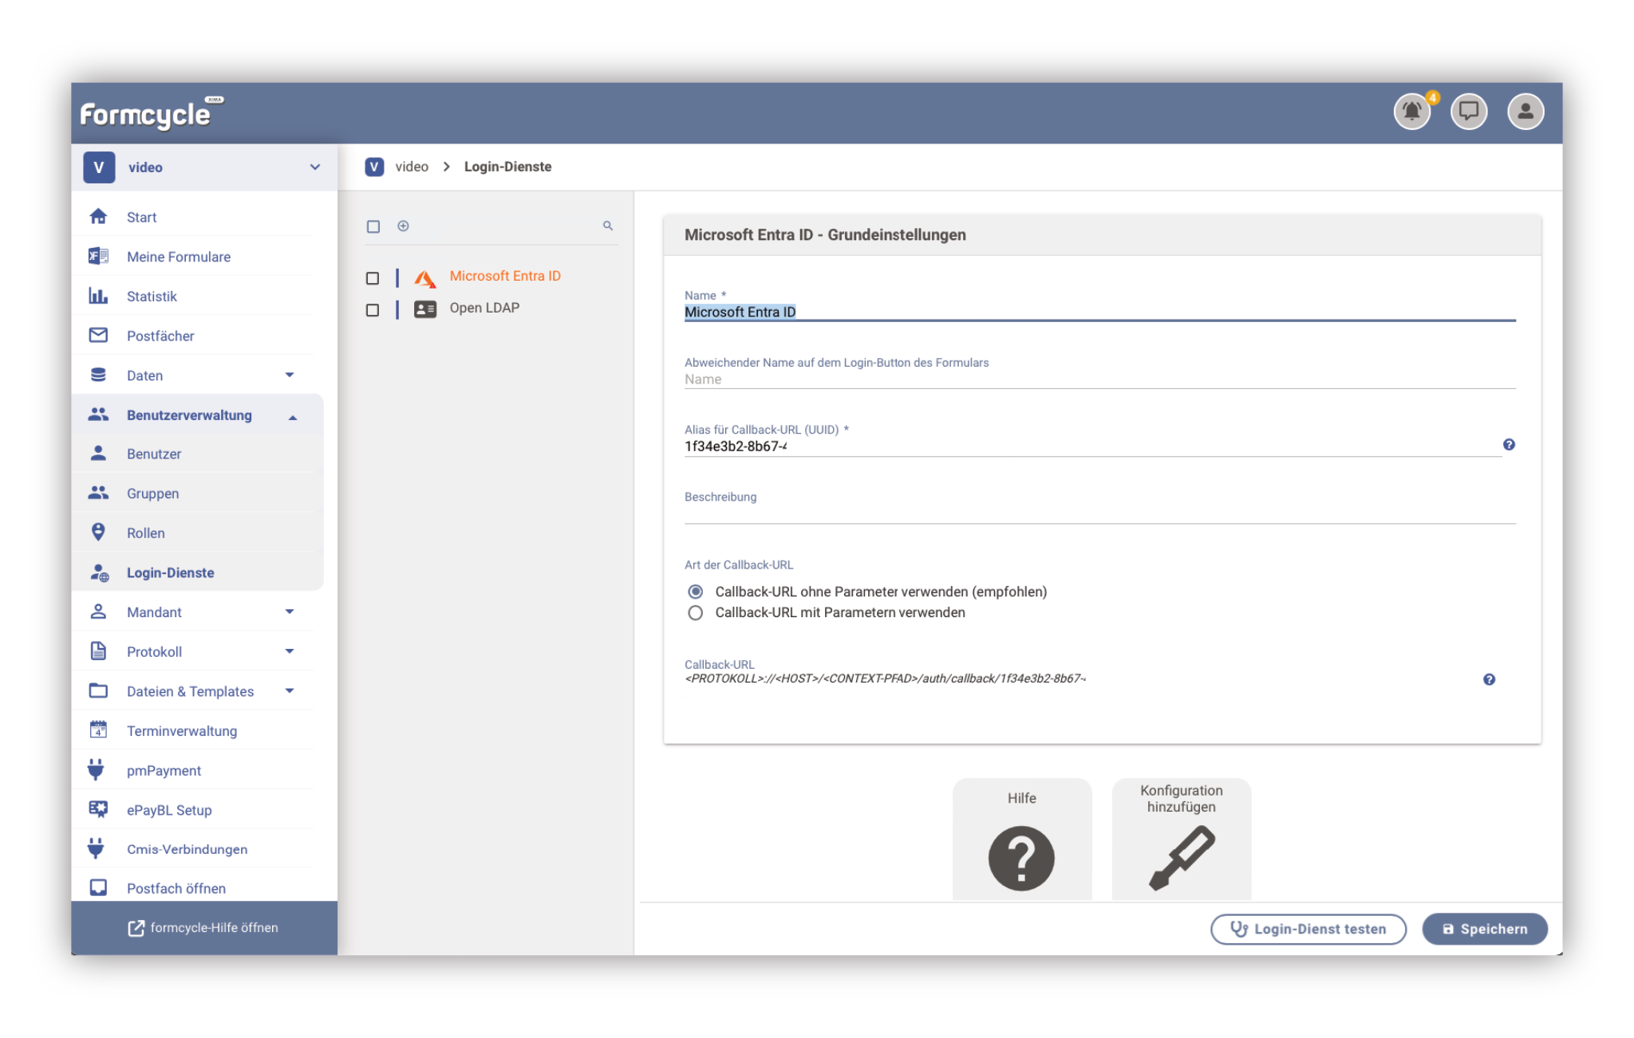The height and width of the screenshot is (1038, 1634).
Task: Check the Microsoft Entra ID checkbox
Action: pyautogui.click(x=372, y=278)
